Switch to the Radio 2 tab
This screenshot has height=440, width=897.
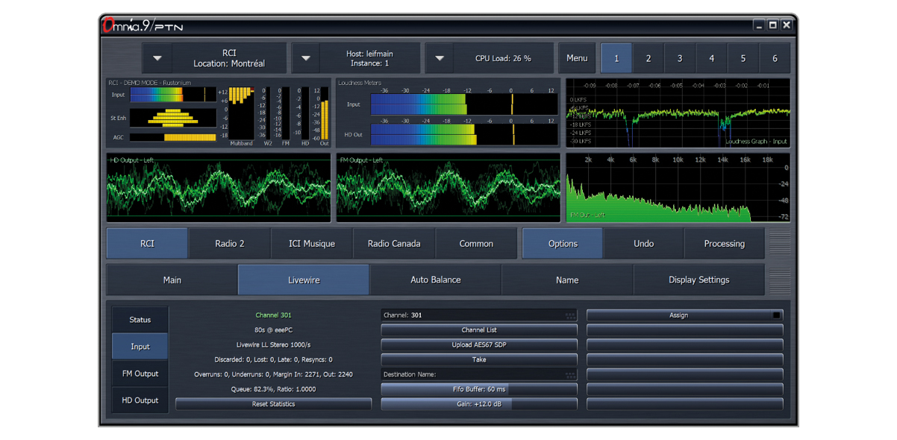(x=230, y=244)
